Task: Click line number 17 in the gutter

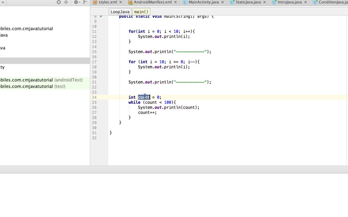Action: (94, 62)
